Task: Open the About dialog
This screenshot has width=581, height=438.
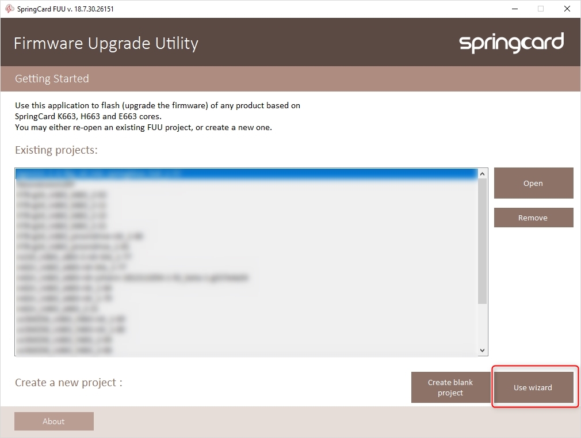Action: (x=54, y=421)
